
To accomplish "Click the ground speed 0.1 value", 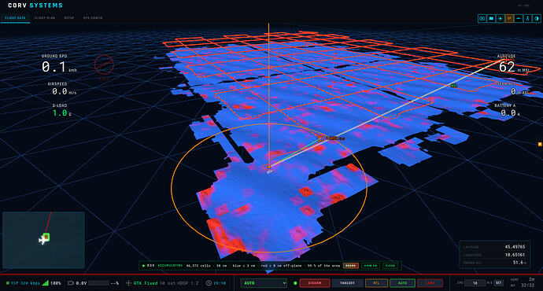I will 54,67.
